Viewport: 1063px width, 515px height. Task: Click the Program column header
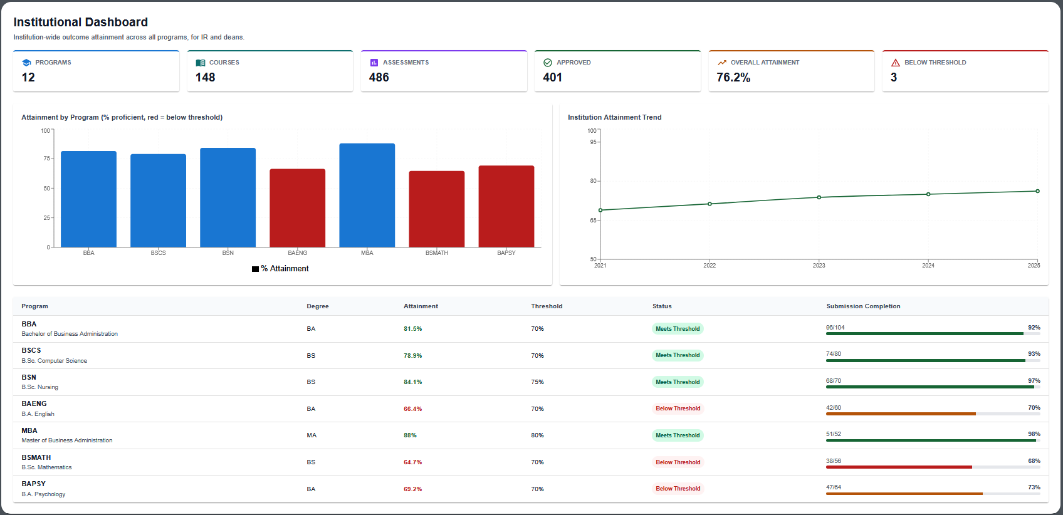click(x=34, y=306)
